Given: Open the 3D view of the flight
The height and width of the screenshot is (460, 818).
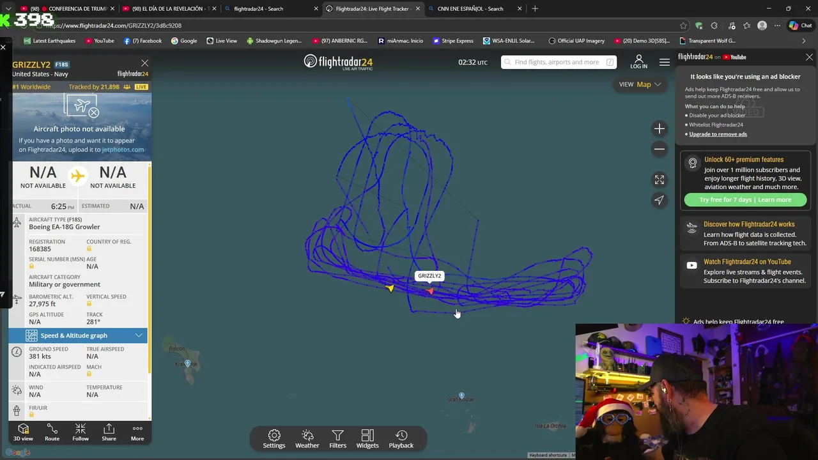Looking at the screenshot, I should [23, 432].
